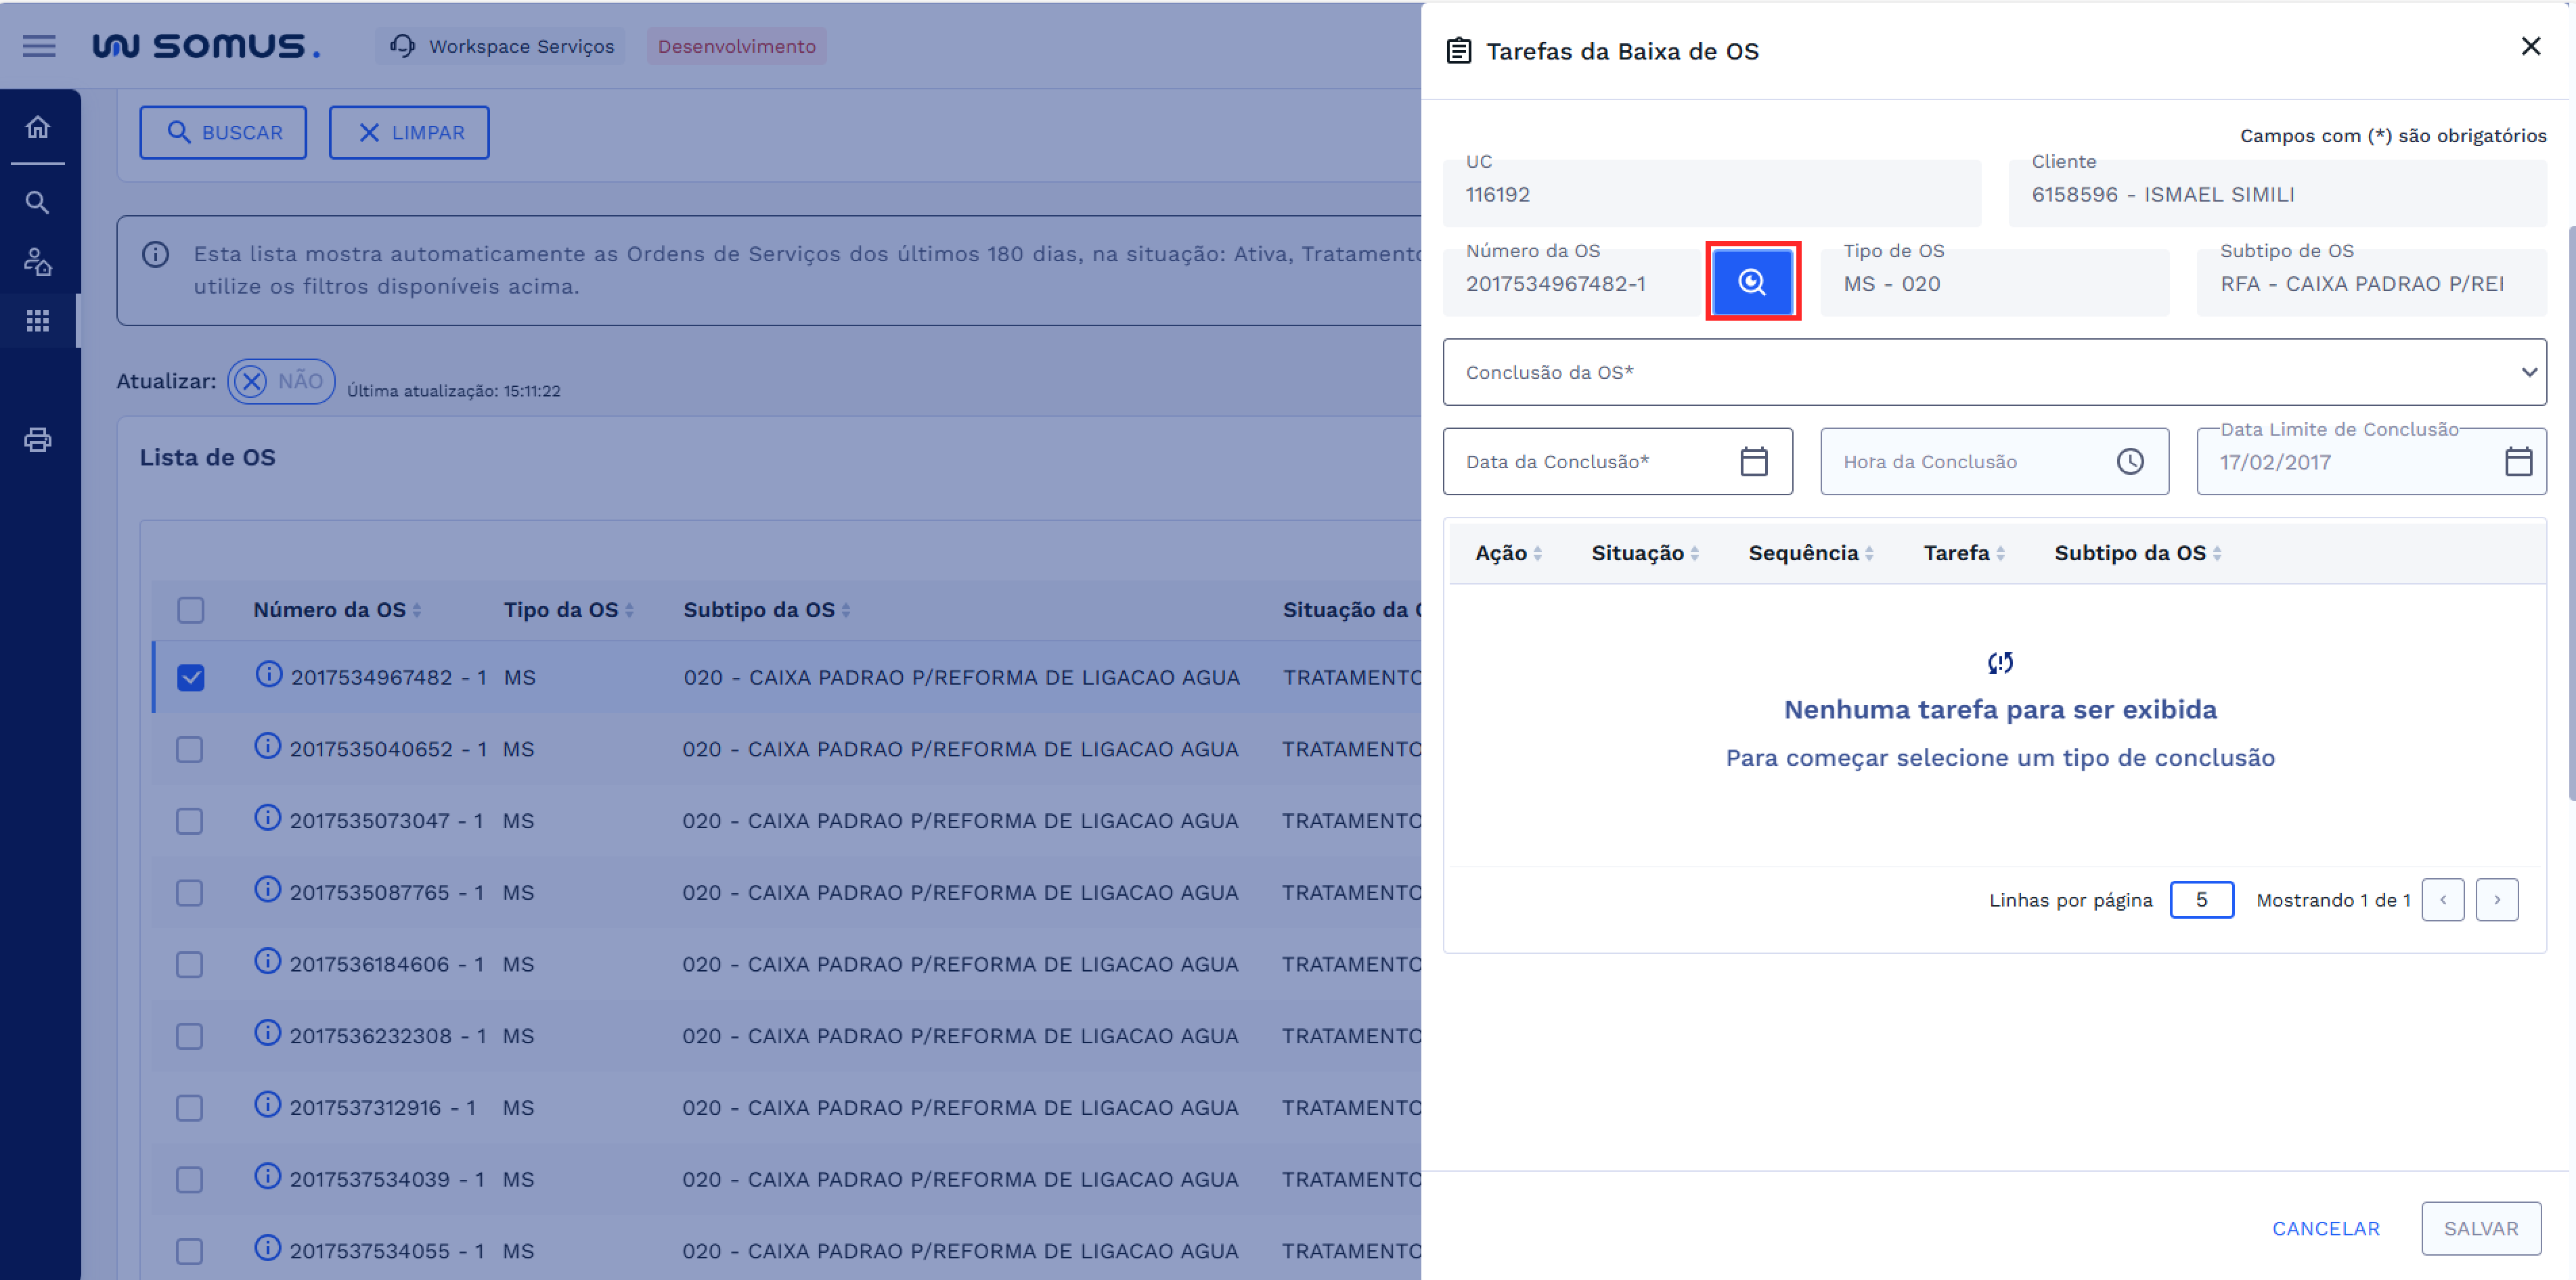
Task: Click the printer icon in the sidebar
Action: click(x=38, y=440)
